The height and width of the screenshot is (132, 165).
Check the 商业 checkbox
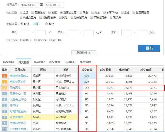81,12
